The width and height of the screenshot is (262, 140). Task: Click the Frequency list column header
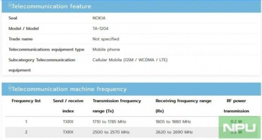(x=26, y=101)
